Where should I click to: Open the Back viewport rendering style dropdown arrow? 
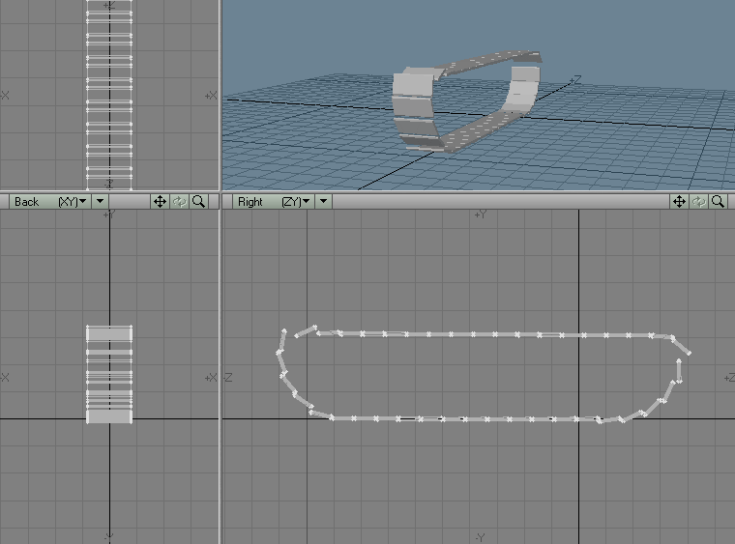point(100,202)
